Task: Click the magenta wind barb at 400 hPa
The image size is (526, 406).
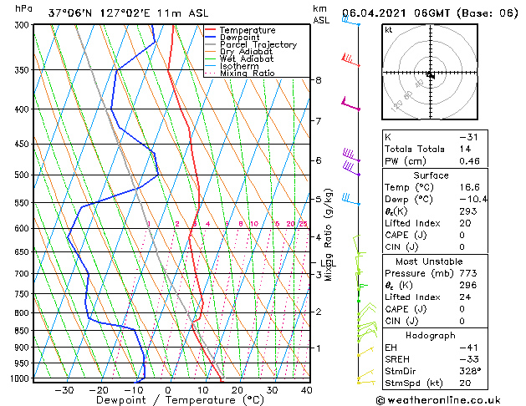Action: 350,104
